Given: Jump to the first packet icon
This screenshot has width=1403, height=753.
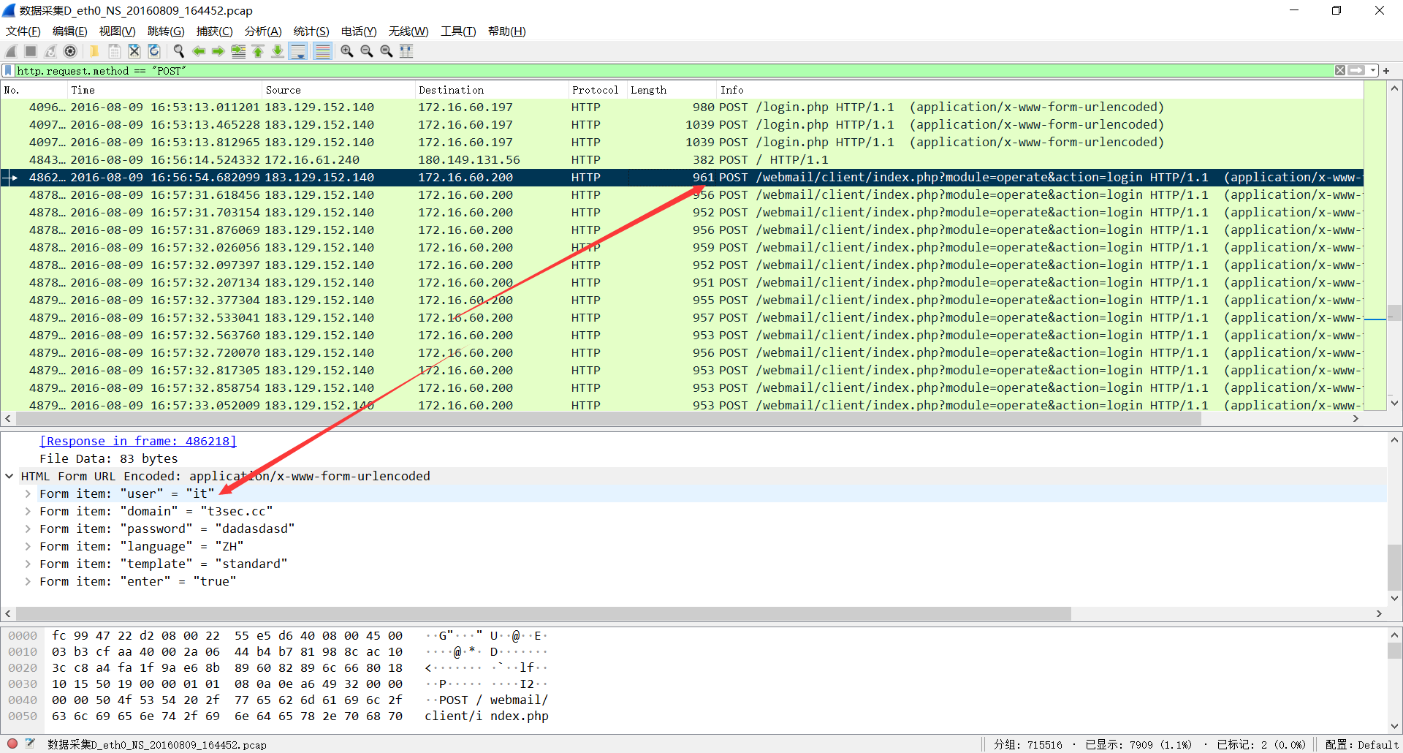Looking at the screenshot, I should point(258,51).
